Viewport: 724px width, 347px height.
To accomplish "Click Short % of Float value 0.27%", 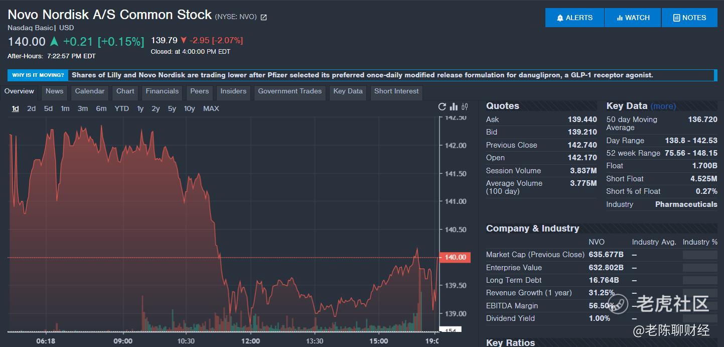I will click(x=706, y=191).
